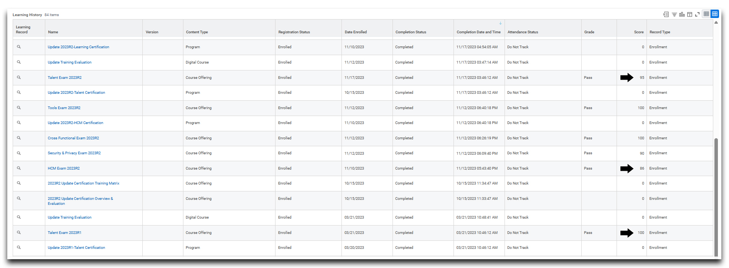Open the table filter icon
Viewport: 729px width, 268px height.
[x=674, y=15]
